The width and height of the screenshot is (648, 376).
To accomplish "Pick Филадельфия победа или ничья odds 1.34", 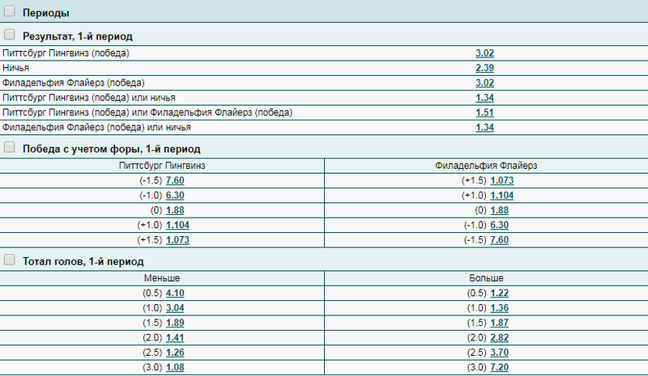I will pos(484,128).
